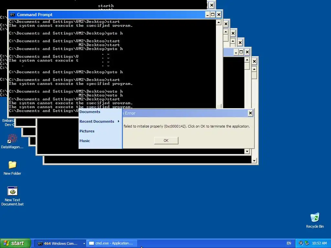331x248 pixels.
Task: Close the background window with the light-blue title bar
Action: tap(247, 52)
